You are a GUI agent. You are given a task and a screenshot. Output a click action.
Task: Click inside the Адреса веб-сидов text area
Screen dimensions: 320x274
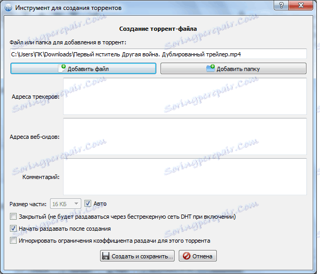point(185,137)
